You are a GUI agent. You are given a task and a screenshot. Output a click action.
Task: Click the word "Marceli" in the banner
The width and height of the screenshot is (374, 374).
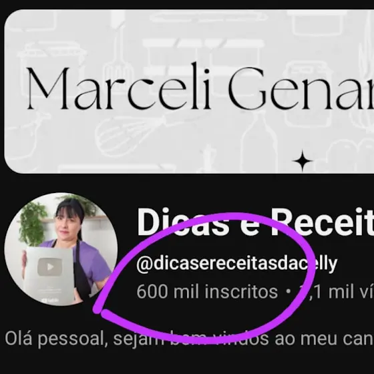[x=119, y=87]
